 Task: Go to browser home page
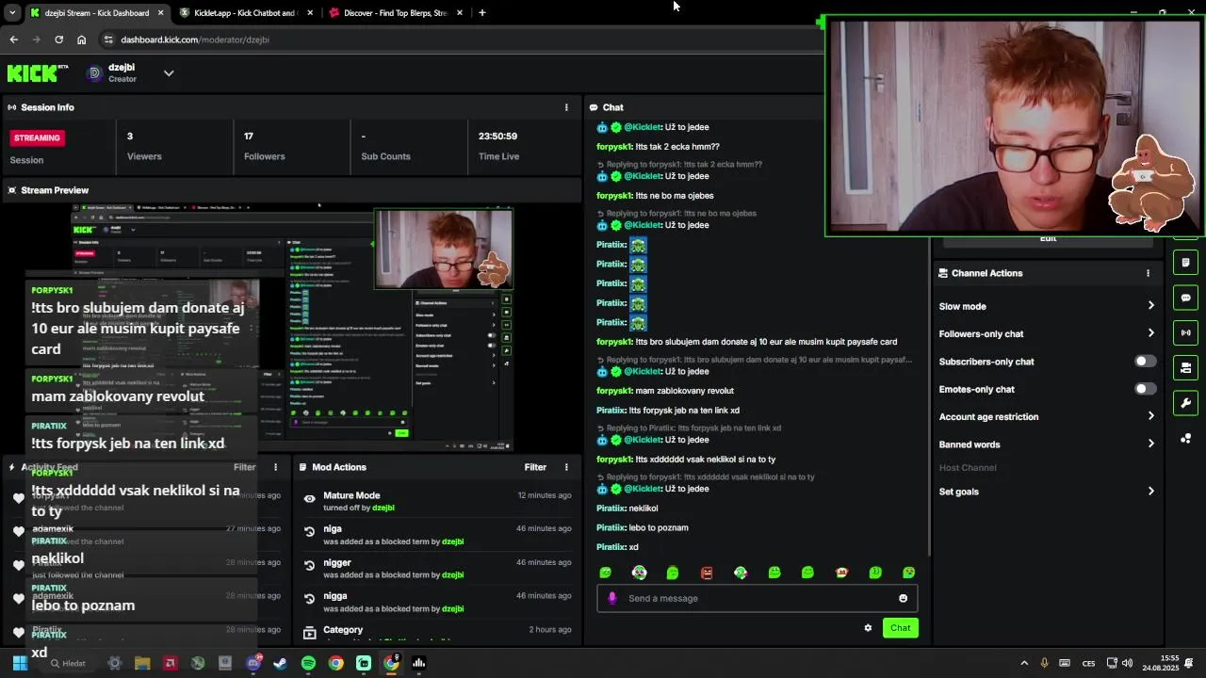(x=81, y=40)
